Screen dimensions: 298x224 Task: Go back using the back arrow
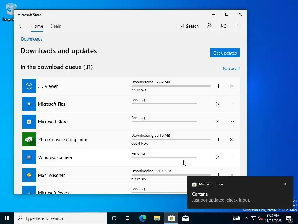(x=21, y=26)
